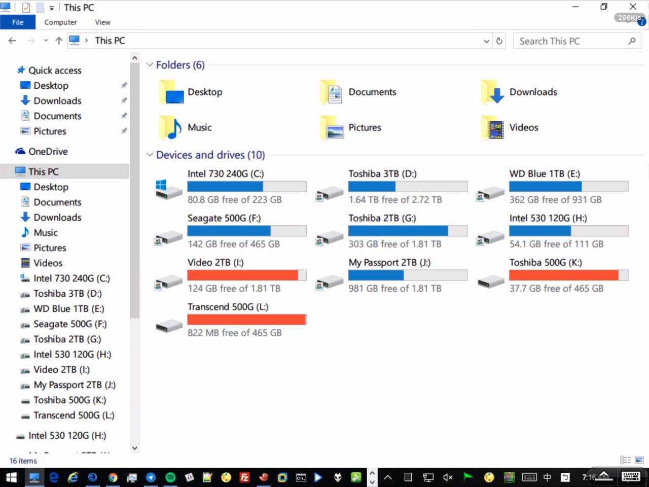Click the "16 items" status bar text

pos(23,461)
